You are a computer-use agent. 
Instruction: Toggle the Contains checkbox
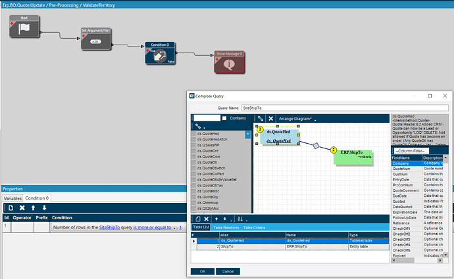click(225, 119)
